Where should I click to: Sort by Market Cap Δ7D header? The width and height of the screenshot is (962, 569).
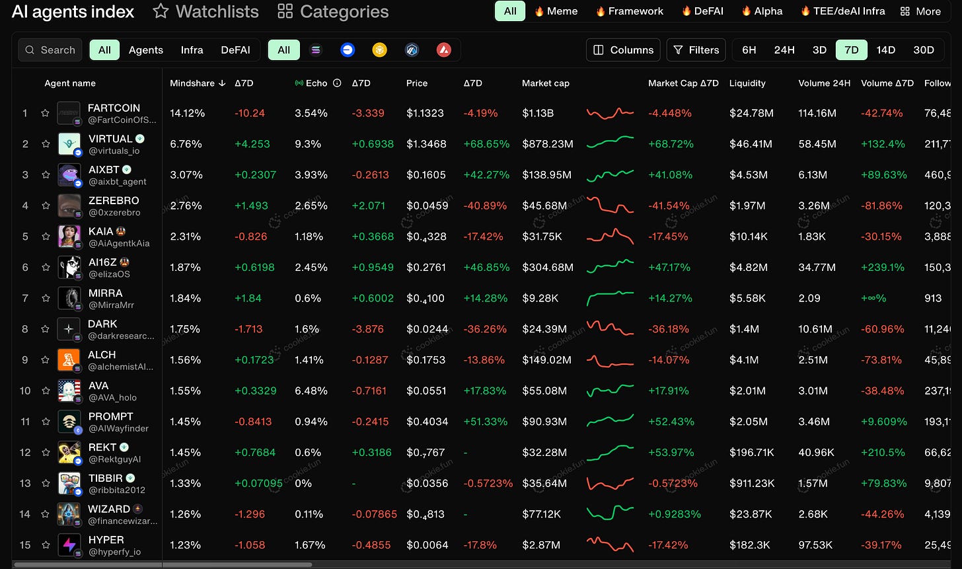pyautogui.click(x=683, y=83)
